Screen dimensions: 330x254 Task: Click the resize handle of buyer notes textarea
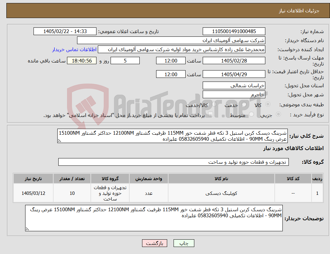tap(27, 229)
